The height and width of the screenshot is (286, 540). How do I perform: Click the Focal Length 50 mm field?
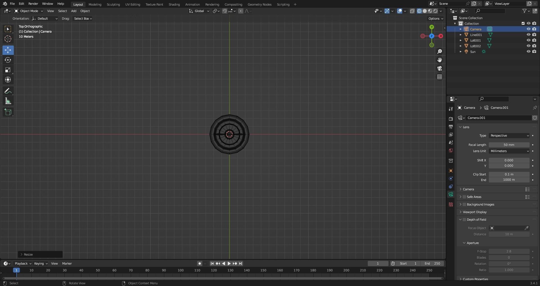509,145
